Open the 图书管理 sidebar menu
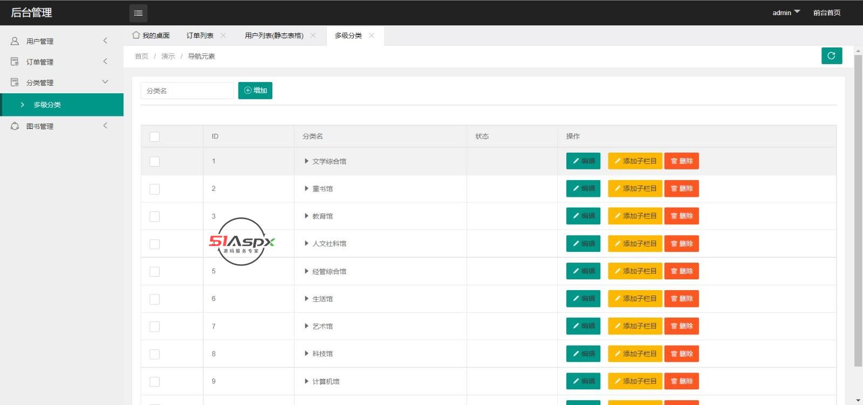Image resolution: width=863 pixels, height=405 pixels. (61, 126)
